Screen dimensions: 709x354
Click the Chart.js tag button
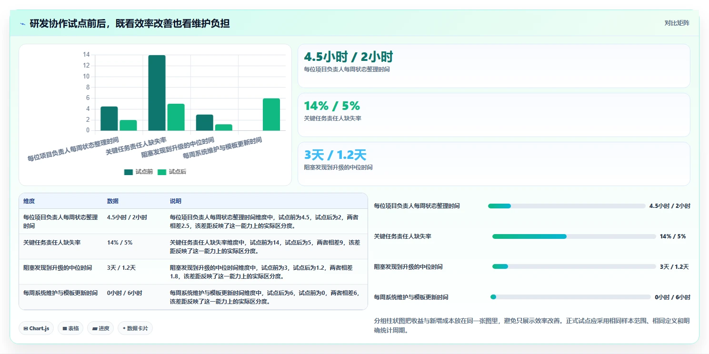[37, 328]
